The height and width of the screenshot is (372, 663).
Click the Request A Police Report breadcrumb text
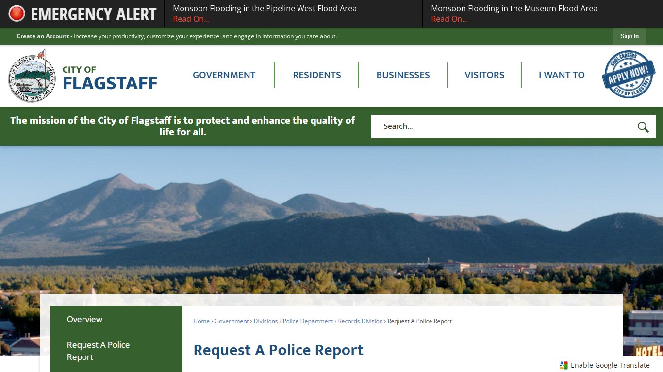coord(420,321)
